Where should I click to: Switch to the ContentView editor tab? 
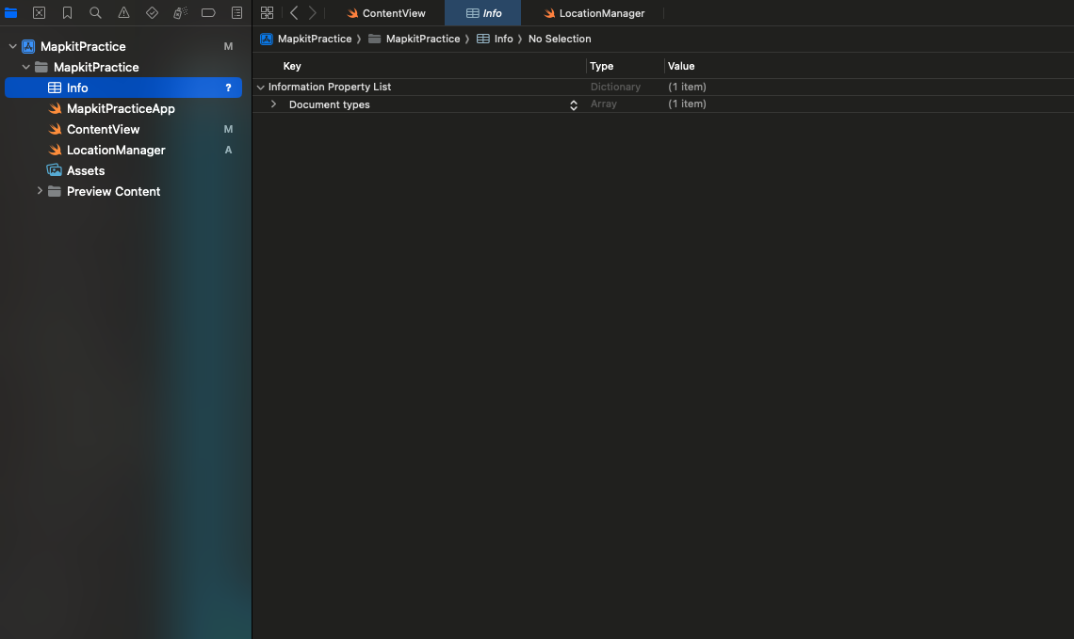385,13
